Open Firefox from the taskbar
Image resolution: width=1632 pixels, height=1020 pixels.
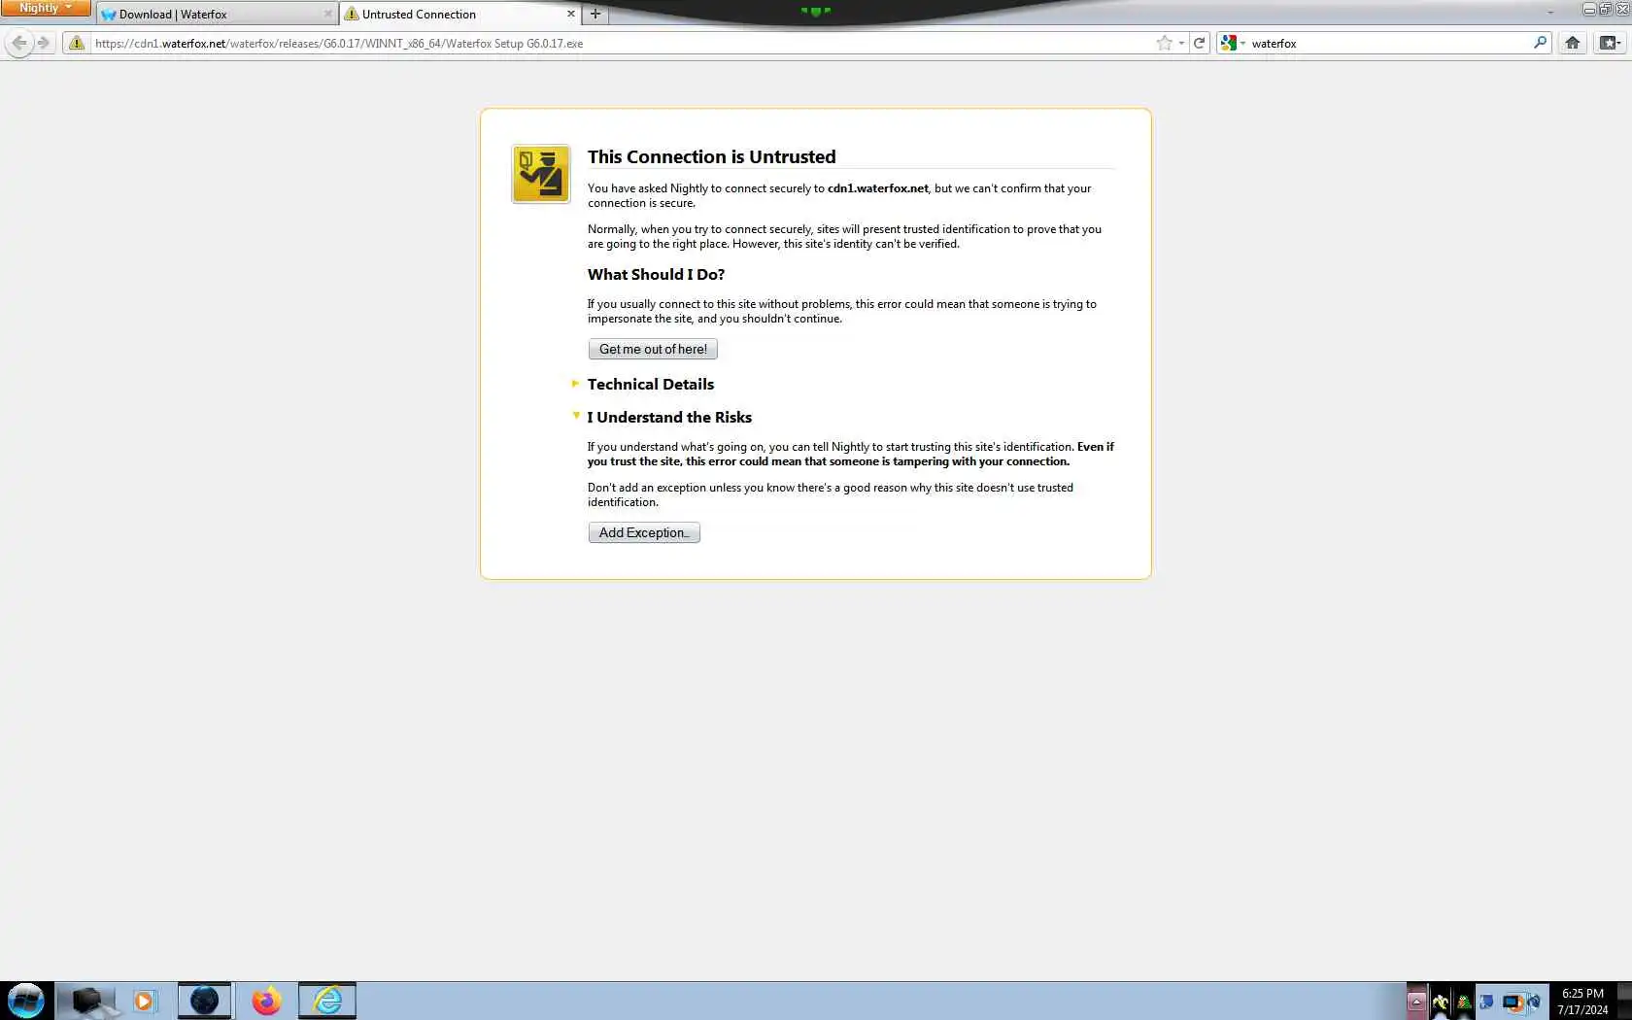click(266, 1001)
